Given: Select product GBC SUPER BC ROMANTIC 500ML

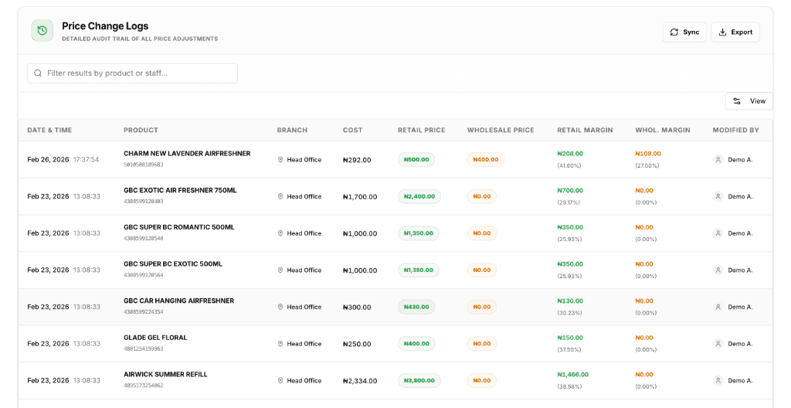Looking at the screenshot, I should click(179, 227).
